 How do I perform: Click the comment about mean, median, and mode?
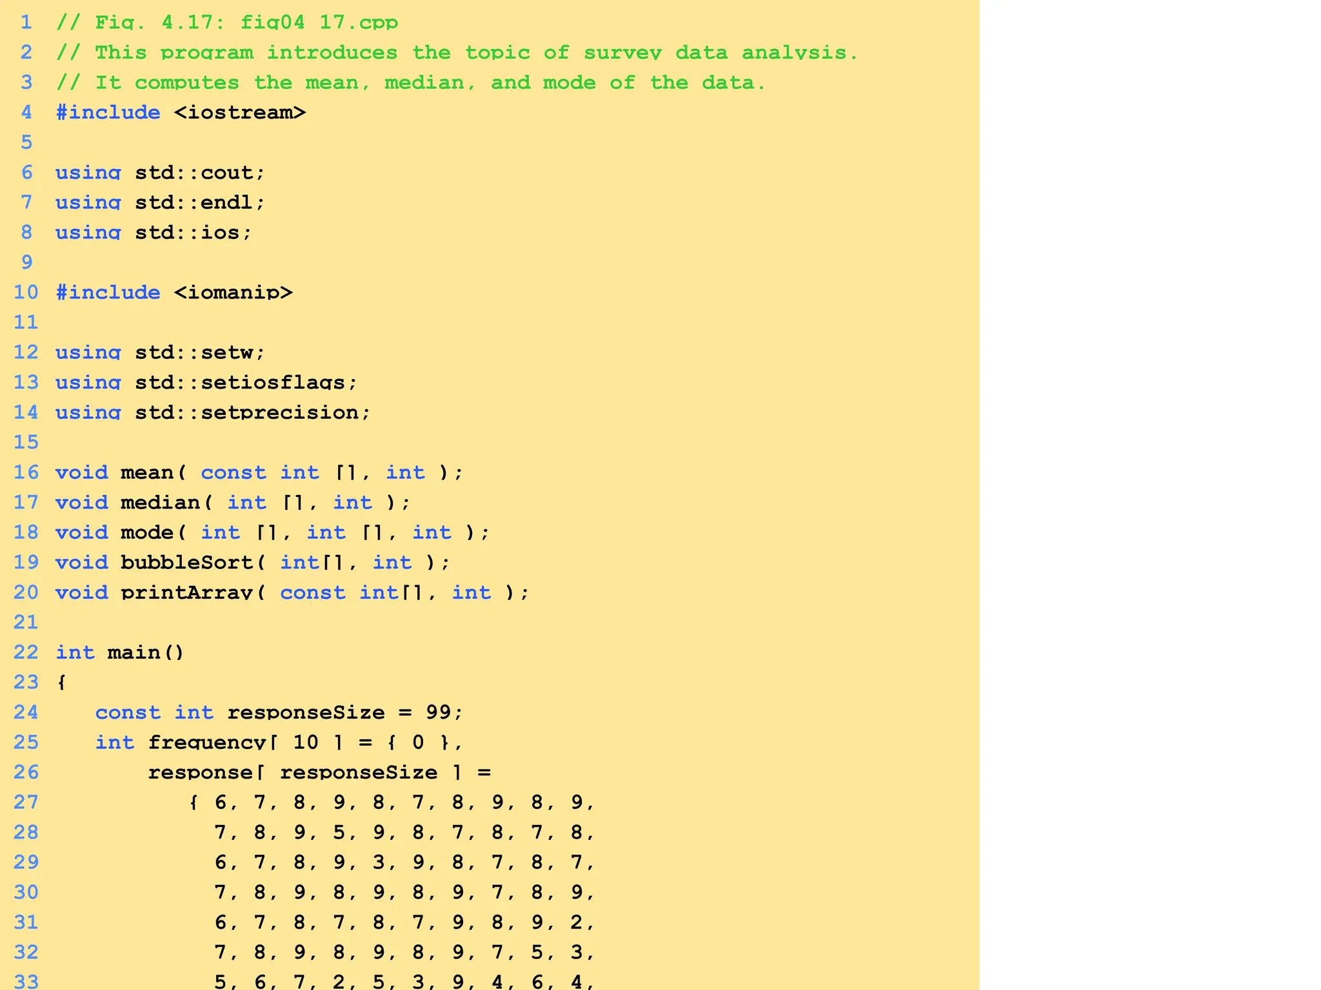coord(410,82)
